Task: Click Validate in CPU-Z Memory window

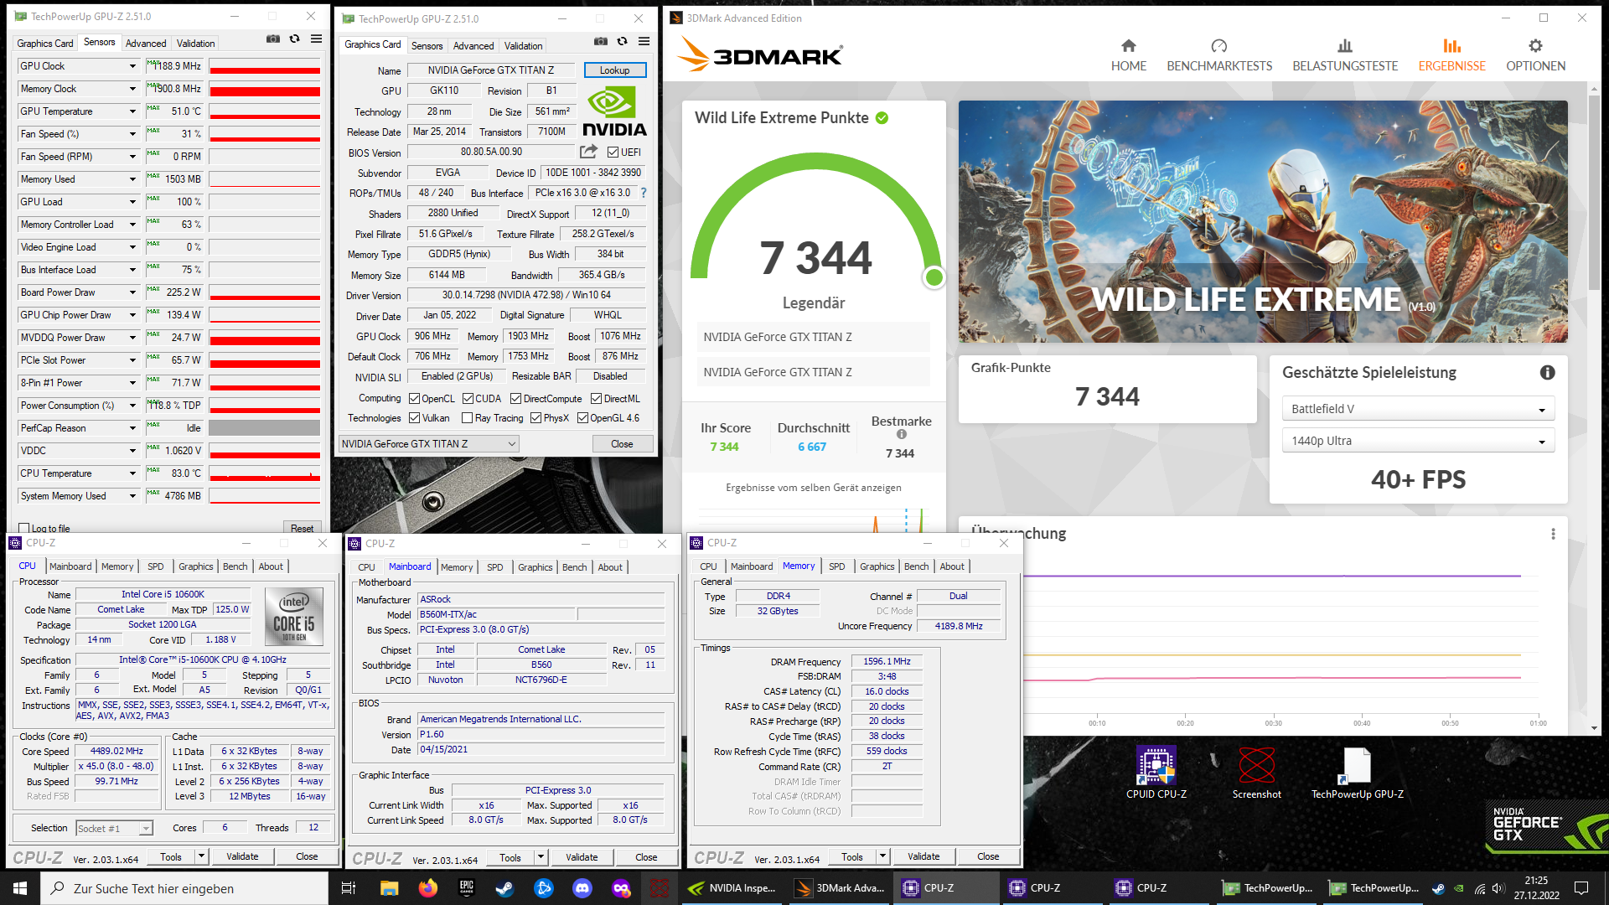Action: click(x=923, y=856)
